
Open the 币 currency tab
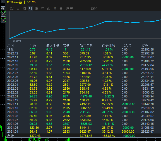[x=49, y=8]
